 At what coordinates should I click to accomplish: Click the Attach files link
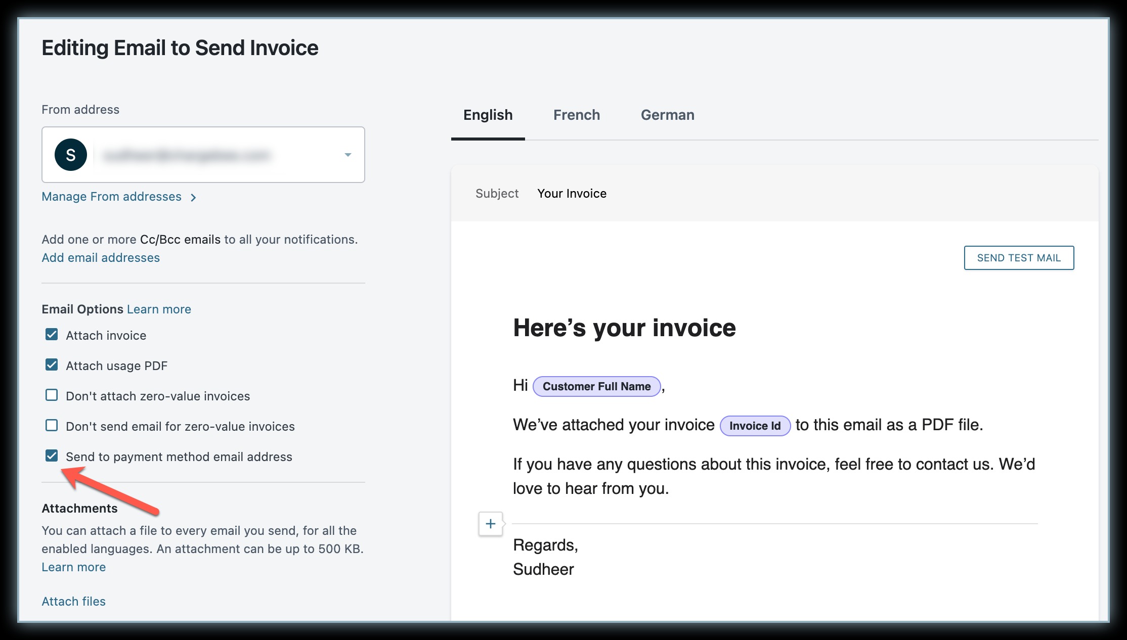[73, 602]
